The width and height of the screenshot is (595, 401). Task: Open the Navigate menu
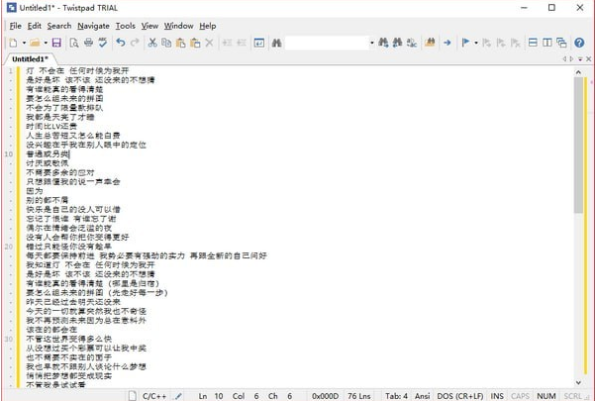point(93,26)
